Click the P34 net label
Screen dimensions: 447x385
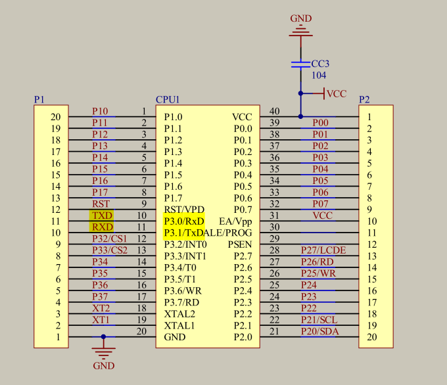coord(100,261)
